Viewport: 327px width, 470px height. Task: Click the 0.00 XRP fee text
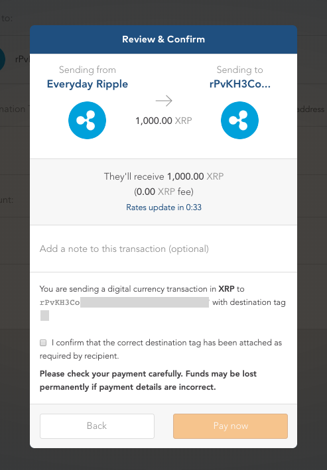[164, 192]
